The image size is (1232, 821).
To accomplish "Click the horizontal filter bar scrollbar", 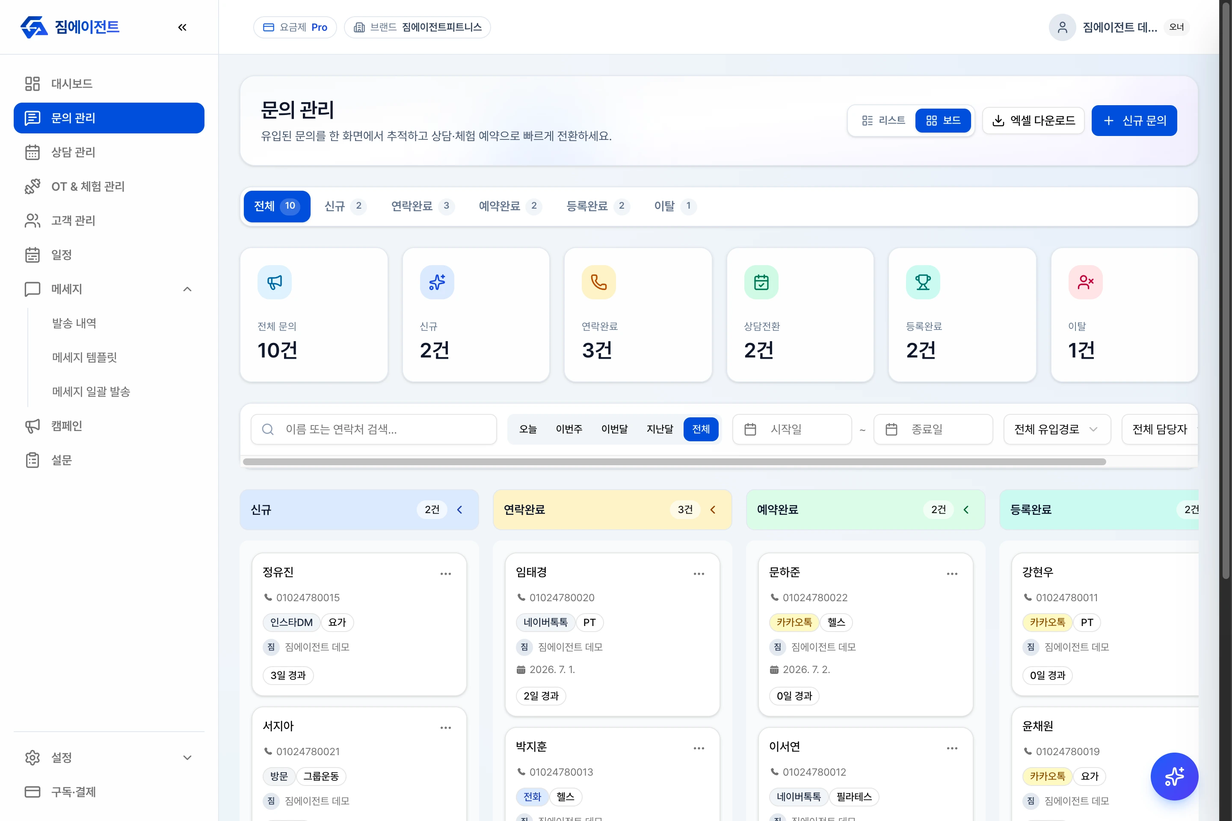I will 675,462.
